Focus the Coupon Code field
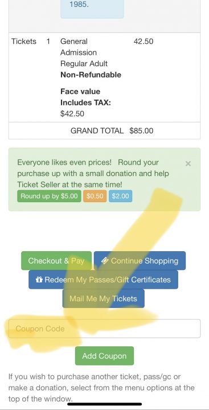This screenshot has width=209, height=410. click(104, 329)
